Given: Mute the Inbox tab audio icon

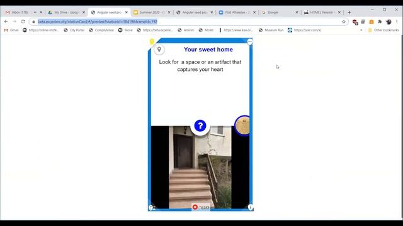Looking at the screenshot, I should pos(35,13).
